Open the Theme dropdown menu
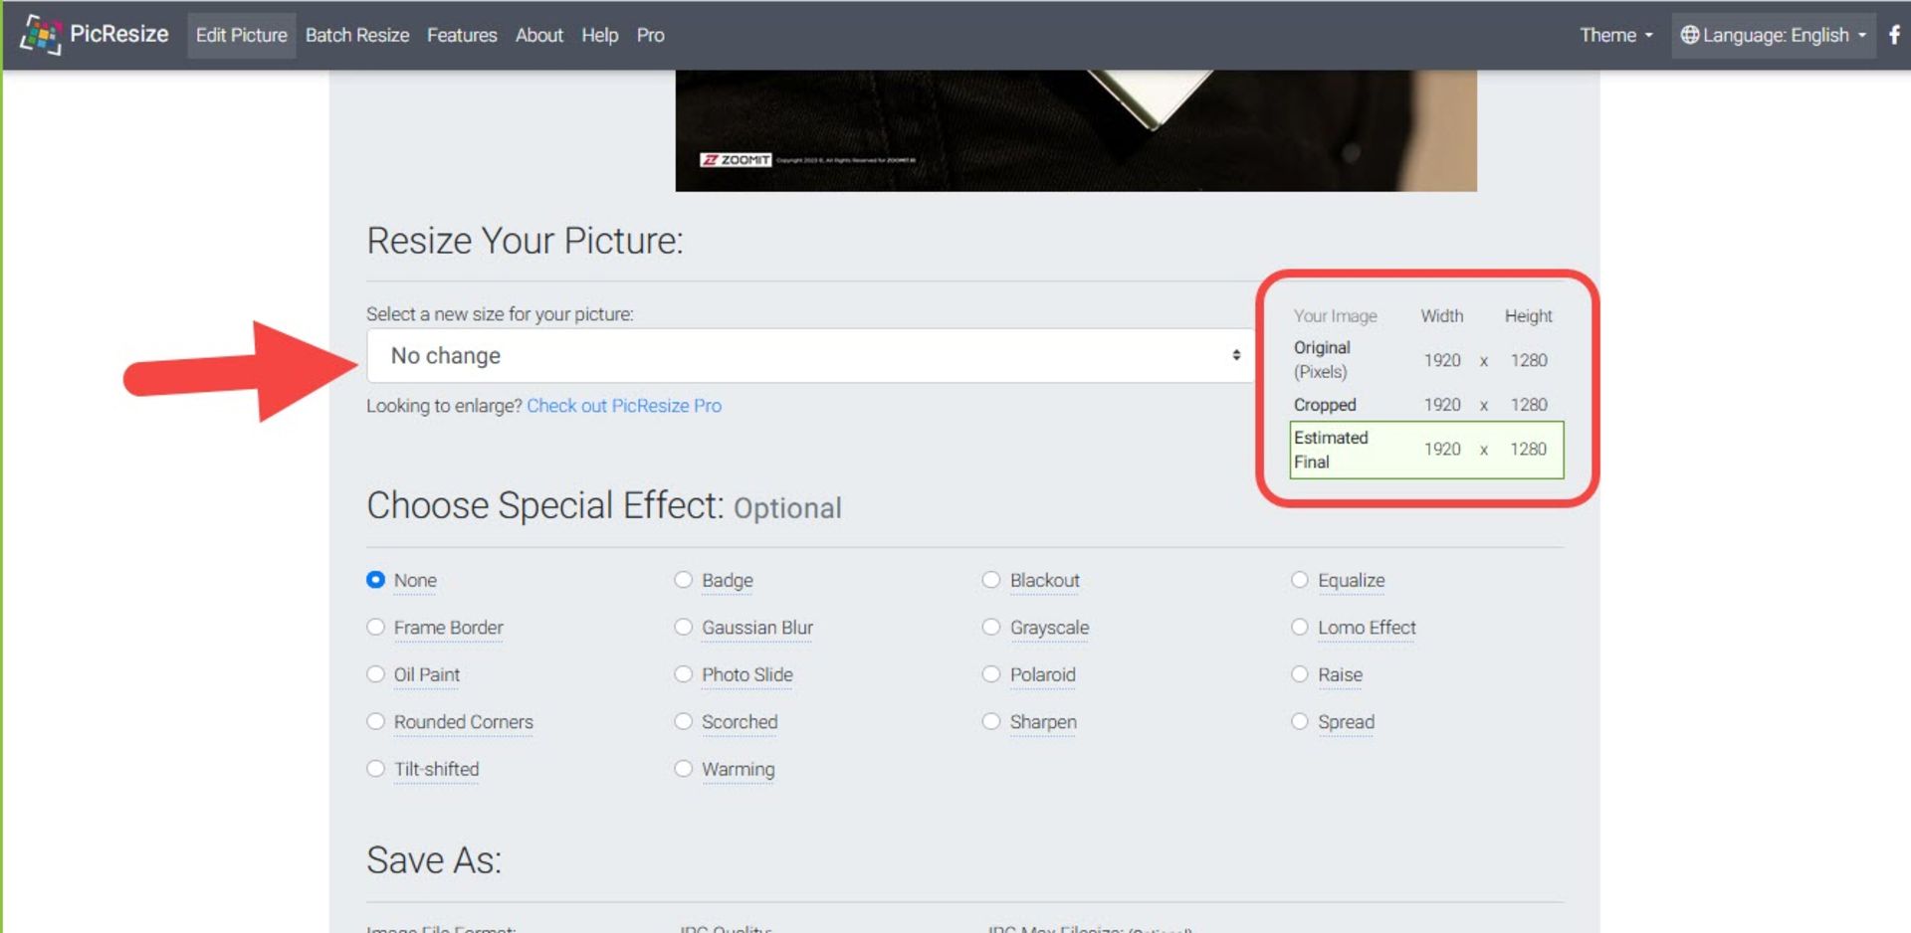The image size is (1911, 933). coord(1615,35)
